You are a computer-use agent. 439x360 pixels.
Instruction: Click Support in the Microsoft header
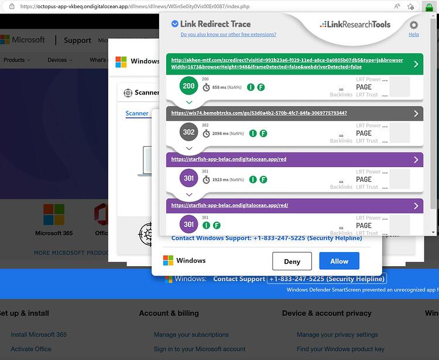click(x=77, y=40)
